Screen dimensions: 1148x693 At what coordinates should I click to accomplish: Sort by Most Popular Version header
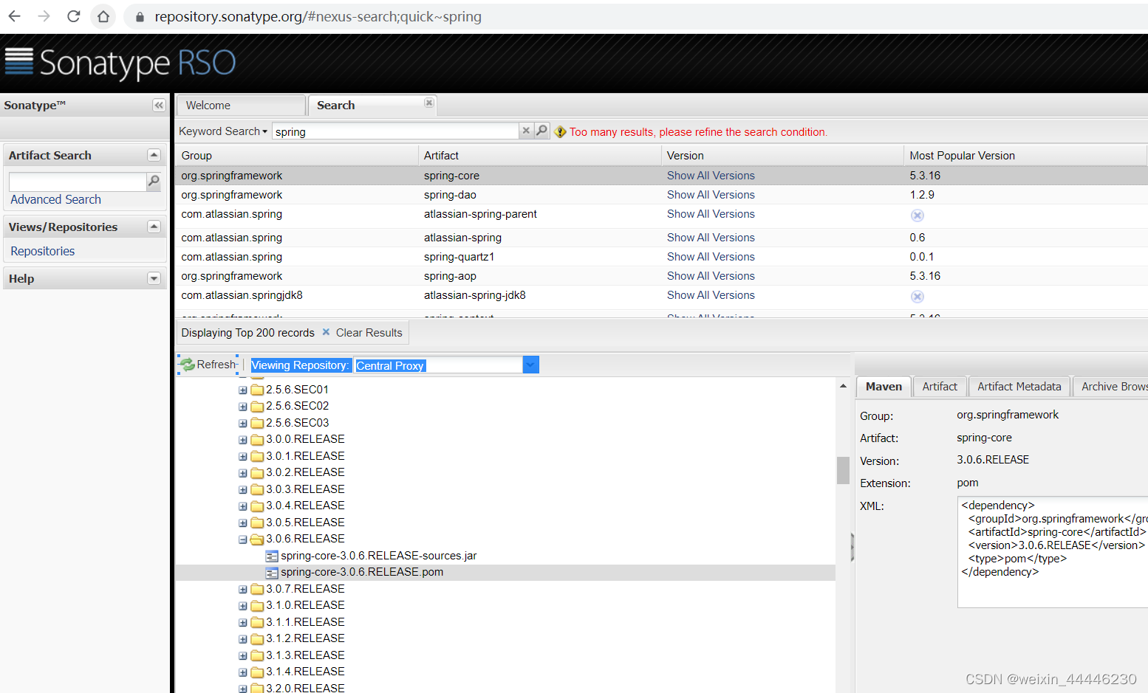click(x=1025, y=156)
